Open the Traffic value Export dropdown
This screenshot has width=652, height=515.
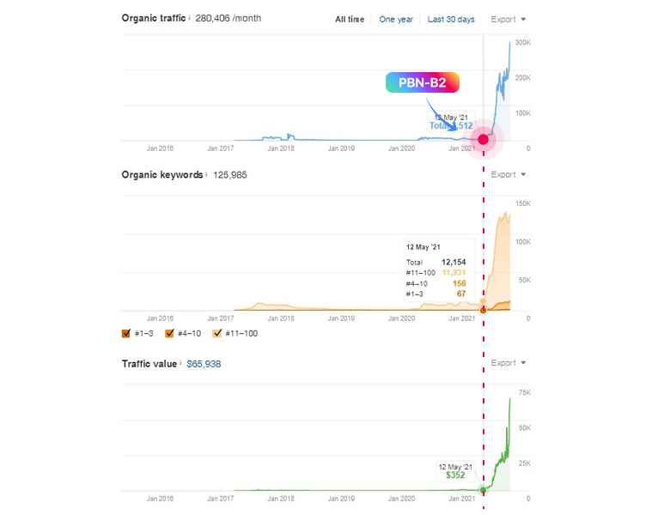[x=508, y=363]
